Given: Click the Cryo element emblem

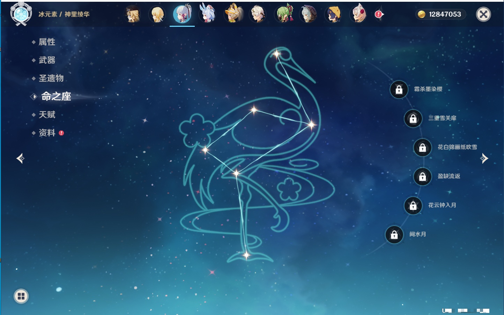Looking at the screenshot, I should (x=21, y=14).
